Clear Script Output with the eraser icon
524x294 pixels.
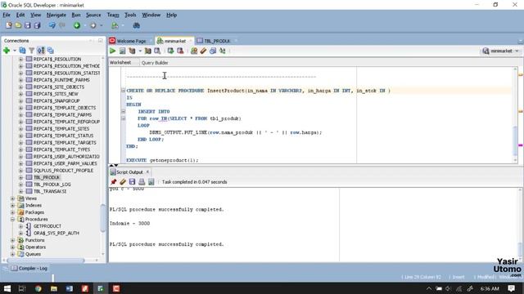(123, 181)
